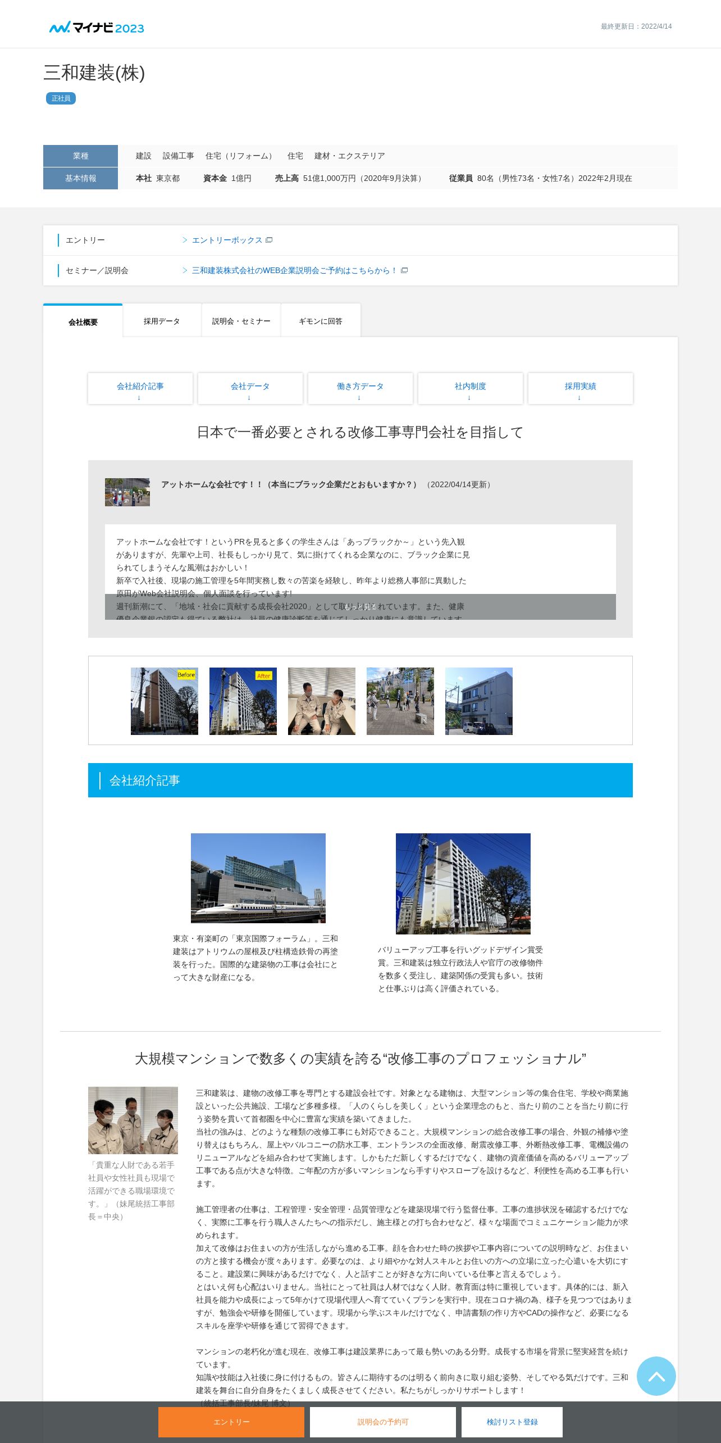721x1443 pixels.
Task: Click the scroll-to-top arrow button
Action: pos(656,1376)
